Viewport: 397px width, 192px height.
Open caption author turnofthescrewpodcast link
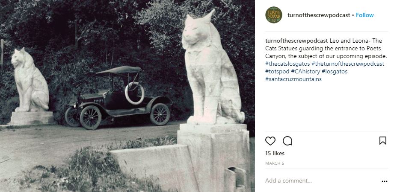297,41
